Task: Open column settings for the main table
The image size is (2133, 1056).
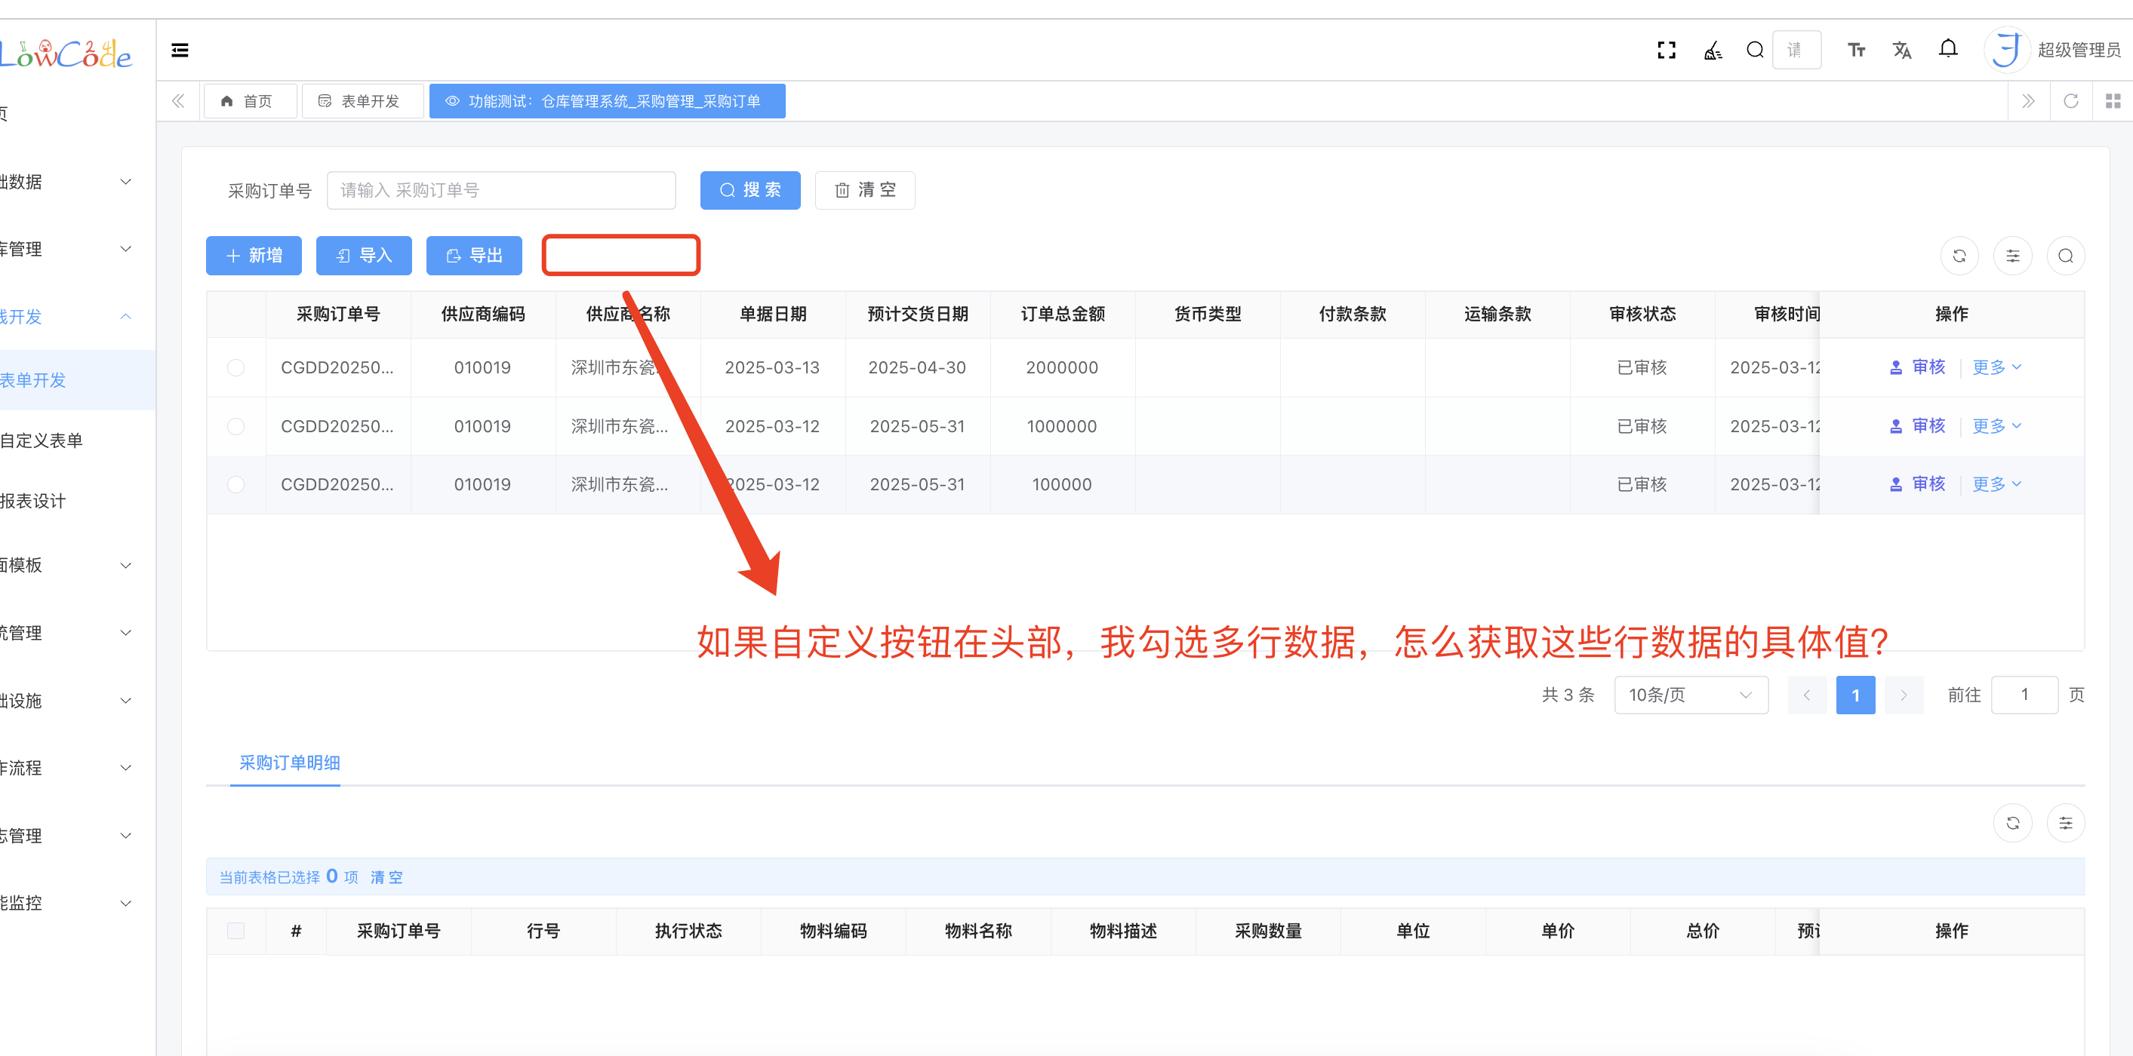Action: (x=2012, y=256)
